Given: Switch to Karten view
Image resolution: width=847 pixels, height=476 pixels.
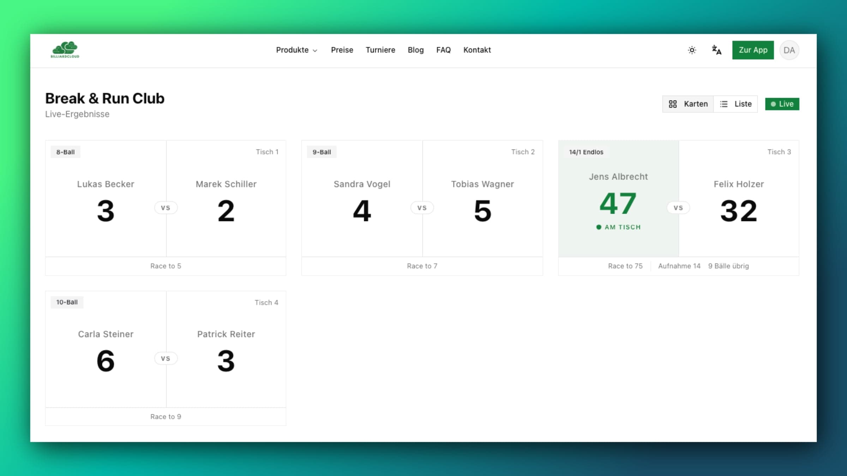Looking at the screenshot, I should (688, 104).
